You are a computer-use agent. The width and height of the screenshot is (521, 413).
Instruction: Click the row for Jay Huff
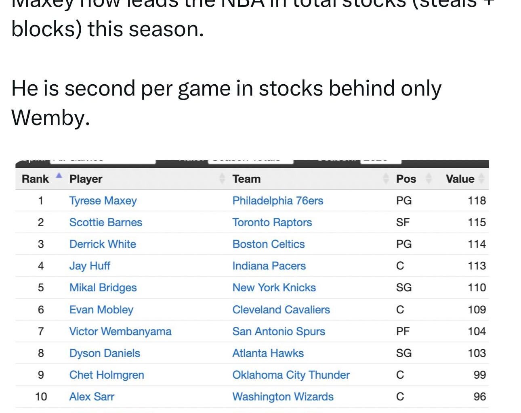coord(90,266)
